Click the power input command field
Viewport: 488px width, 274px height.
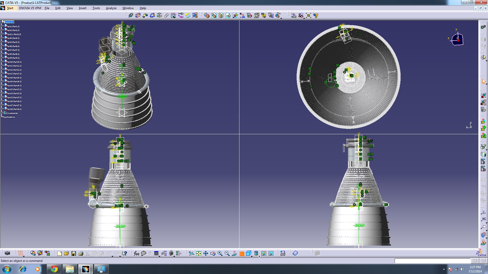432,261
